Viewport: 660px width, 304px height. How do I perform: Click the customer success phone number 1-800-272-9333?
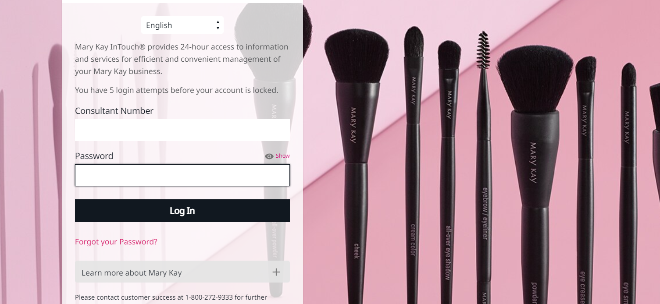(x=209, y=297)
